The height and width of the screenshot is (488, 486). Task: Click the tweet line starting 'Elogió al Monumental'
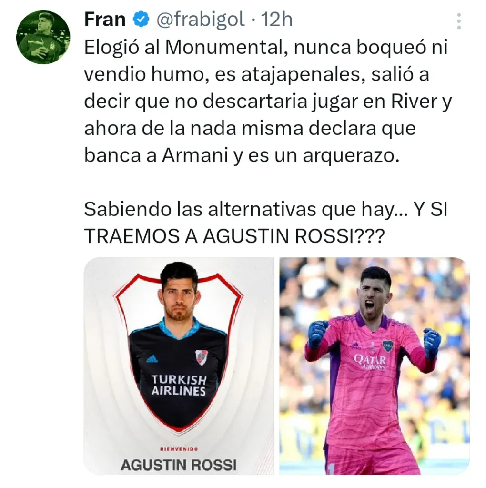coord(266,48)
